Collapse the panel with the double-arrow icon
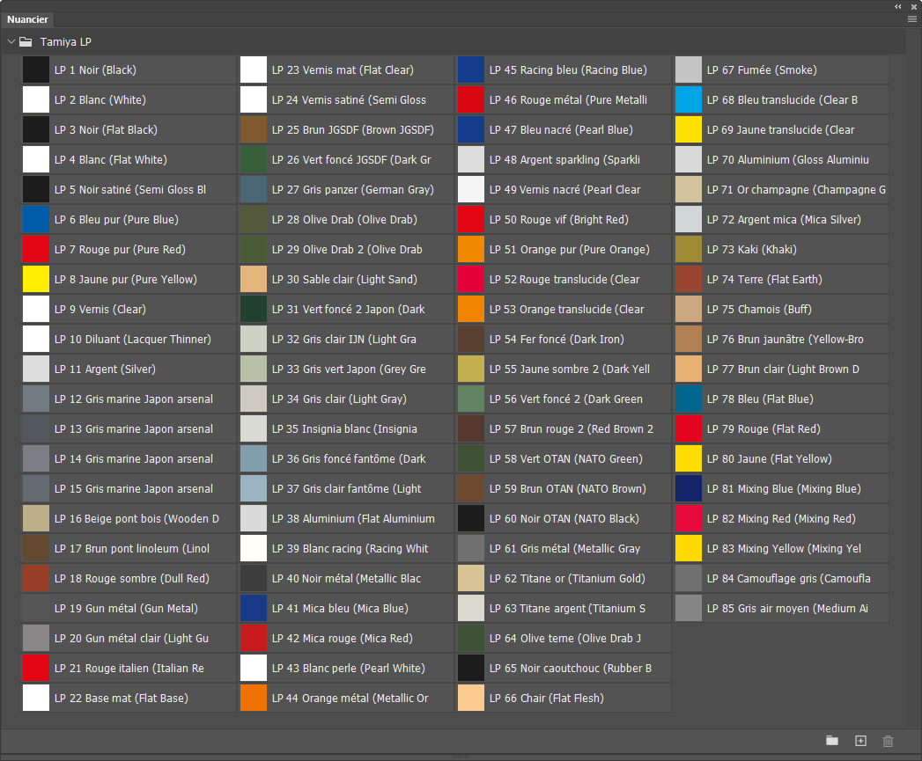 (x=899, y=5)
